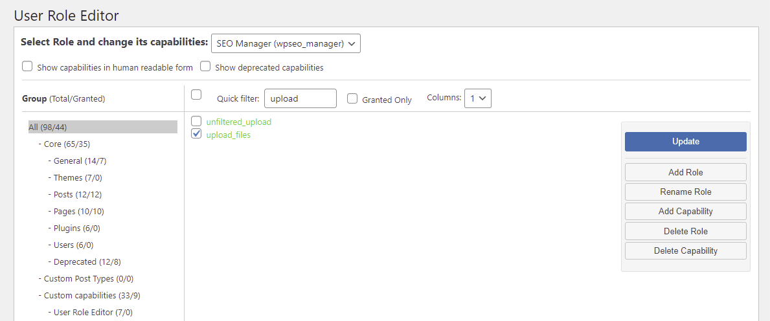
Task: Click Delete Capability button
Action: [685, 250]
